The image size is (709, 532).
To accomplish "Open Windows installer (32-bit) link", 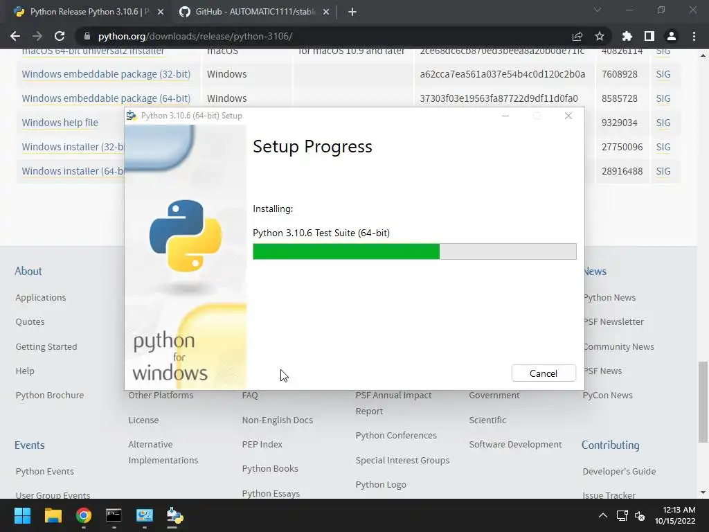I will (x=73, y=147).
